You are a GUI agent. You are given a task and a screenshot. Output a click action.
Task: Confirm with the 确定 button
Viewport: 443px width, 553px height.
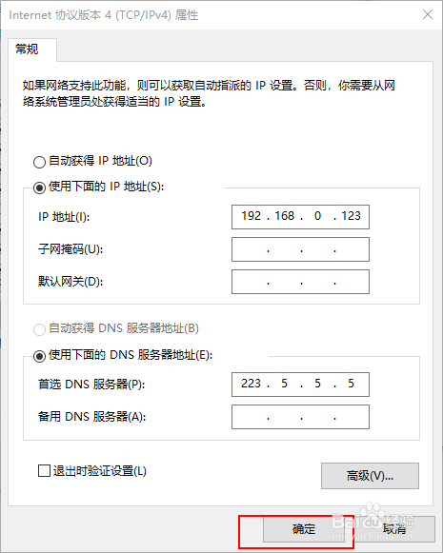tap(303, 529)
